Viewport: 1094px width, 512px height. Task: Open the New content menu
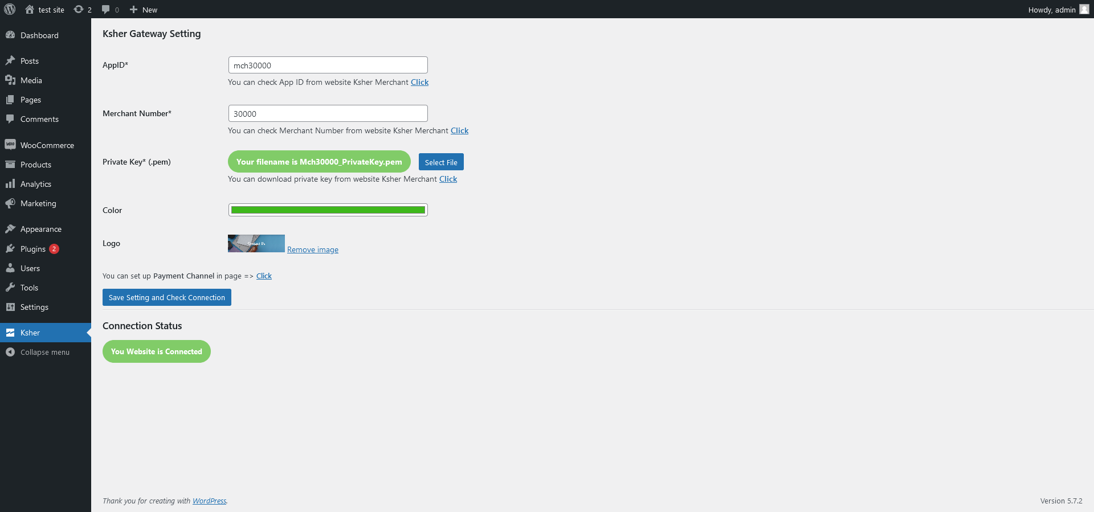[144, 9]
